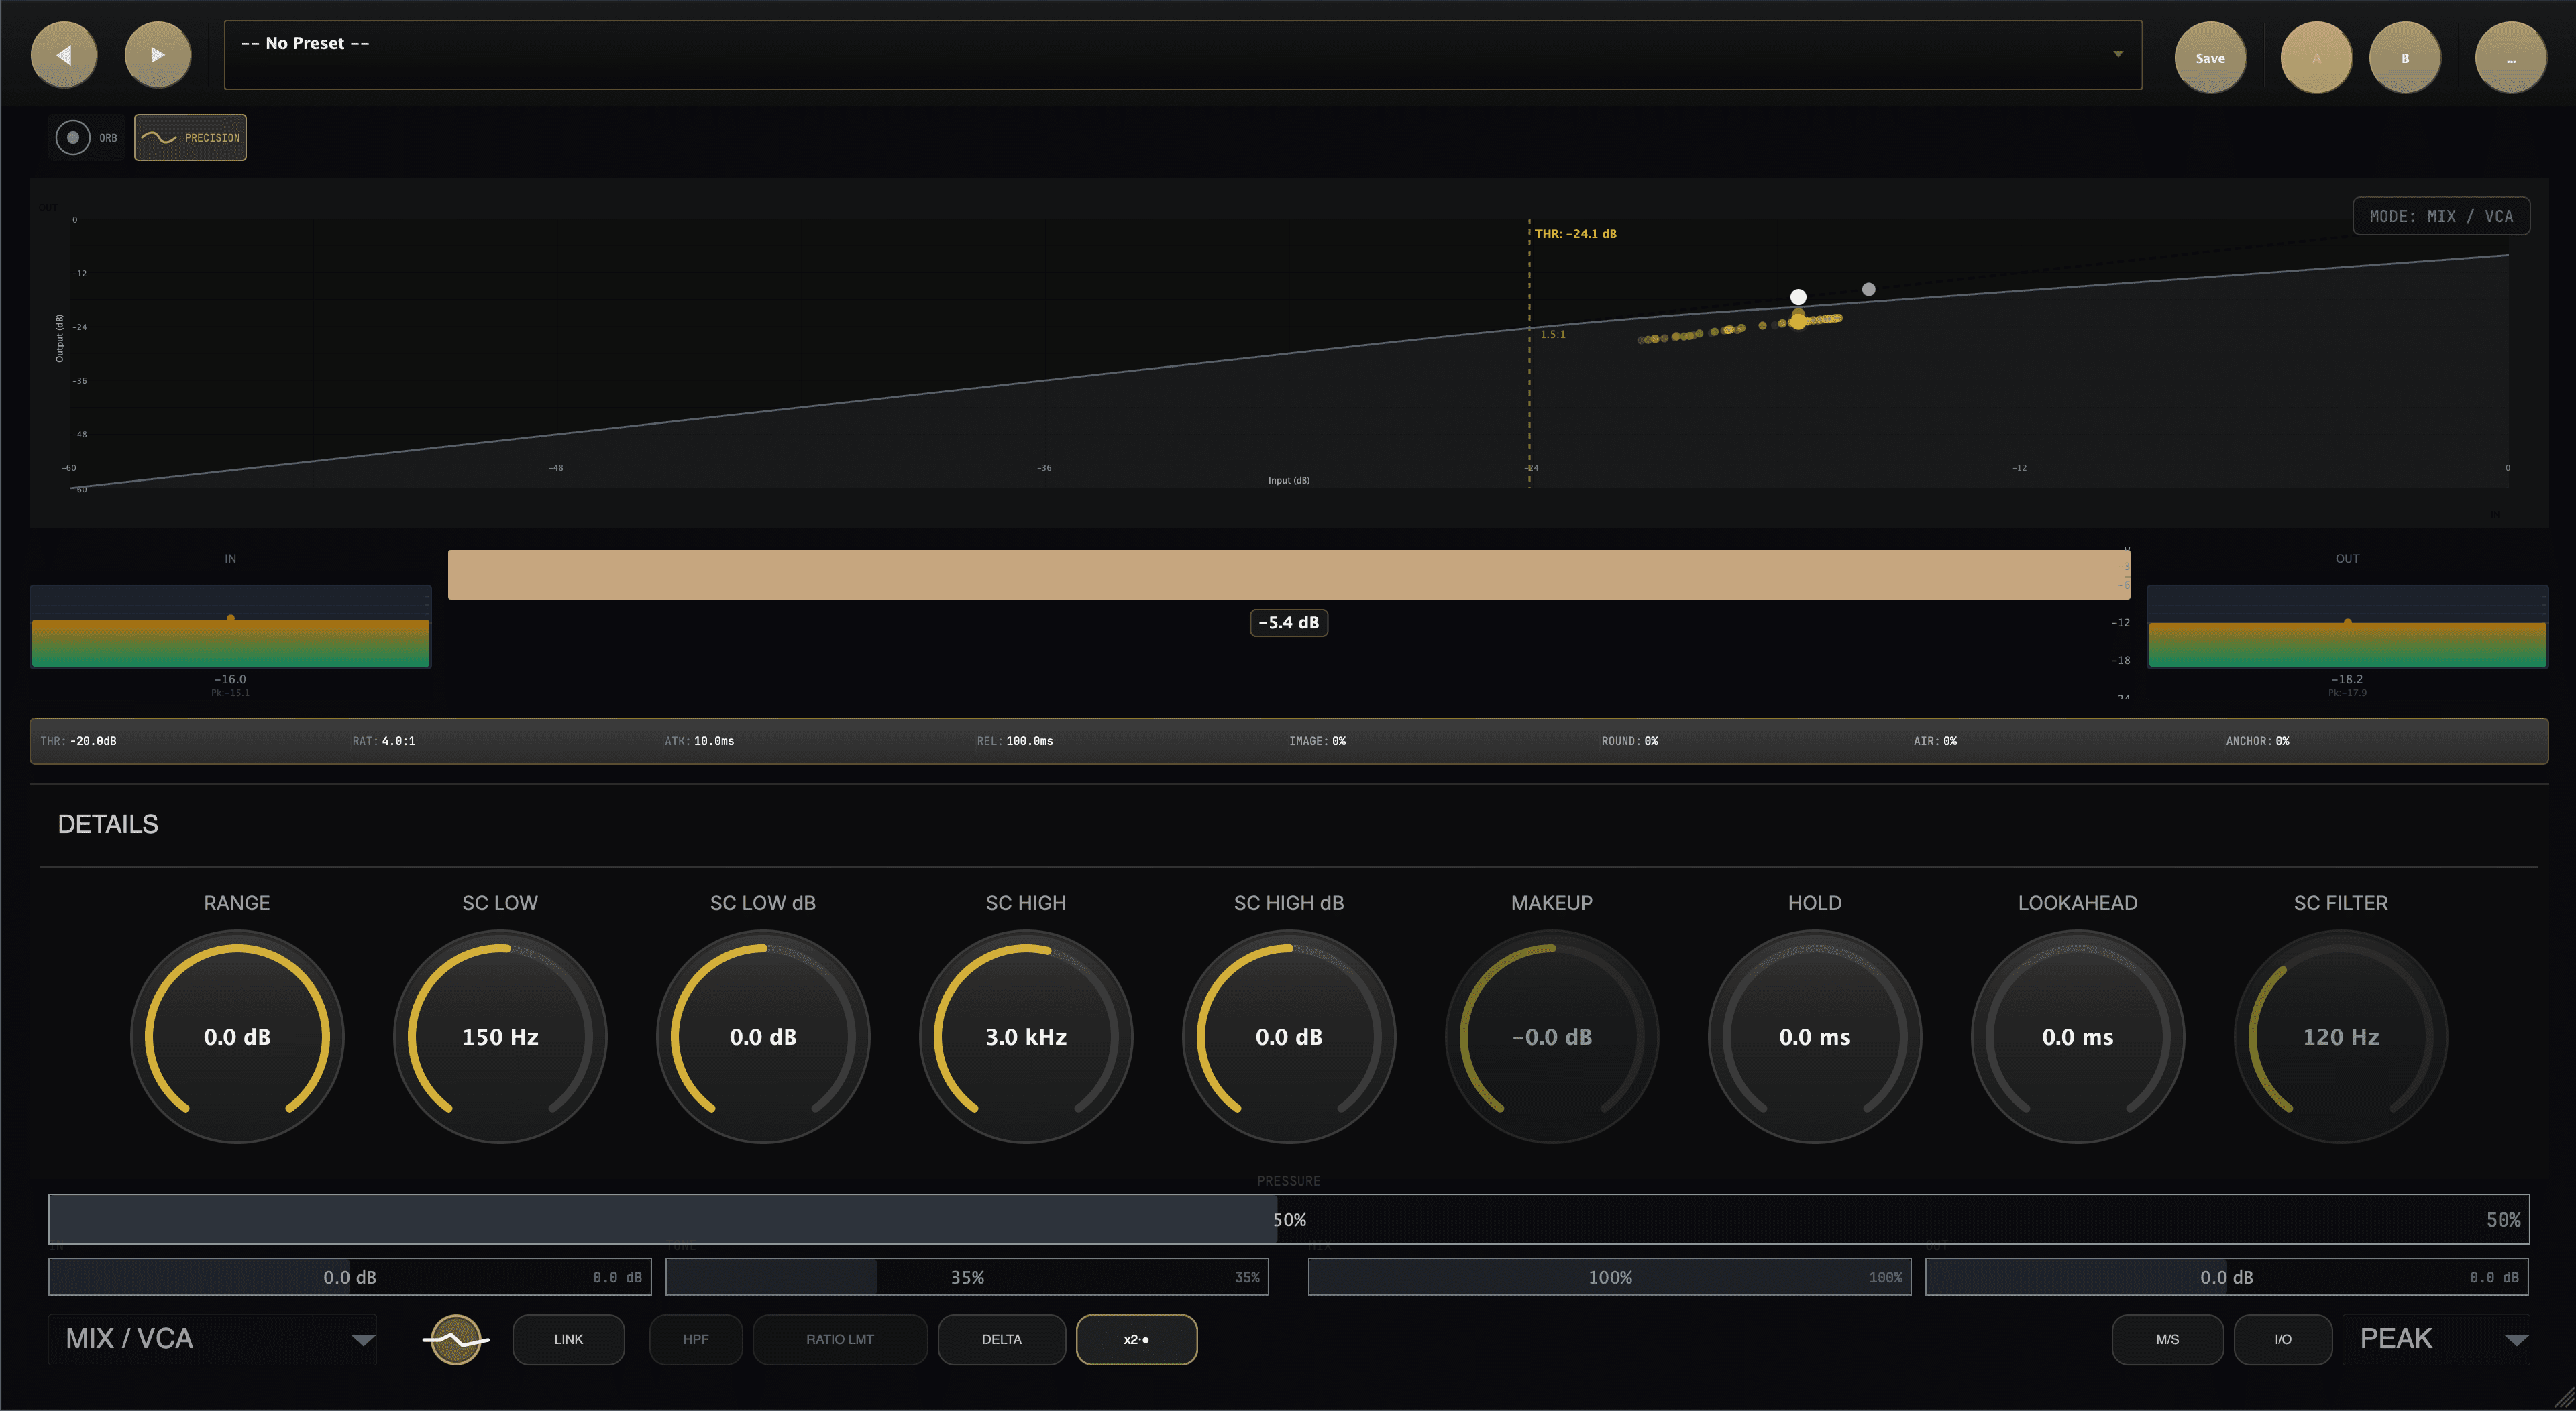Click the round wave icon beside LINK
The height and width of the screenshot is (1411, 2576).
(x=456, y=1339)
